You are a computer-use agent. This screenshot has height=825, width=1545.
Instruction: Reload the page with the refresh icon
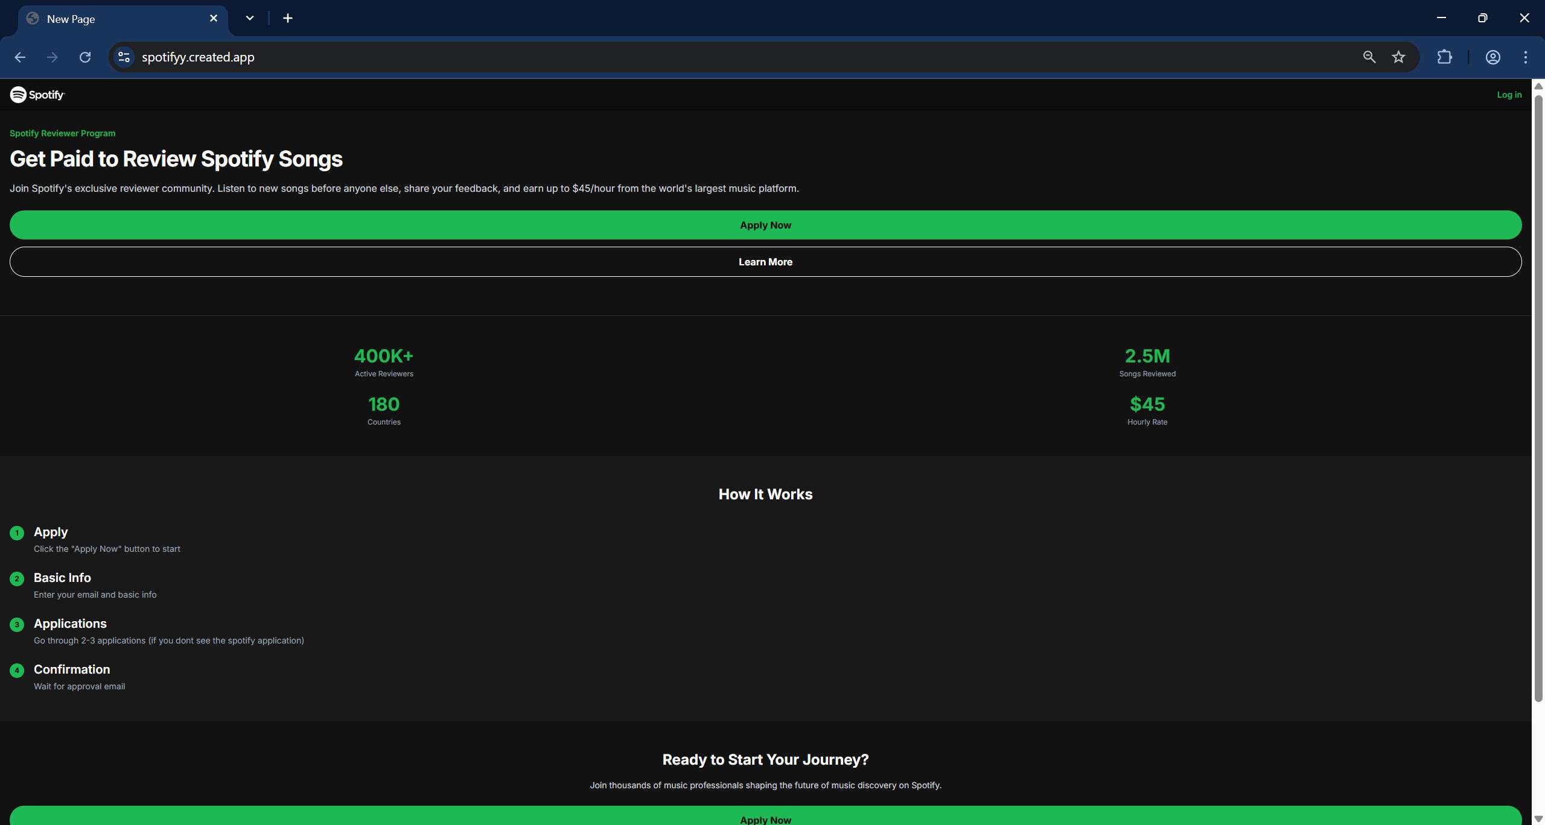(85, 57)
